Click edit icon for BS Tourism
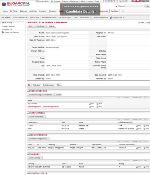 coord(90,104)
